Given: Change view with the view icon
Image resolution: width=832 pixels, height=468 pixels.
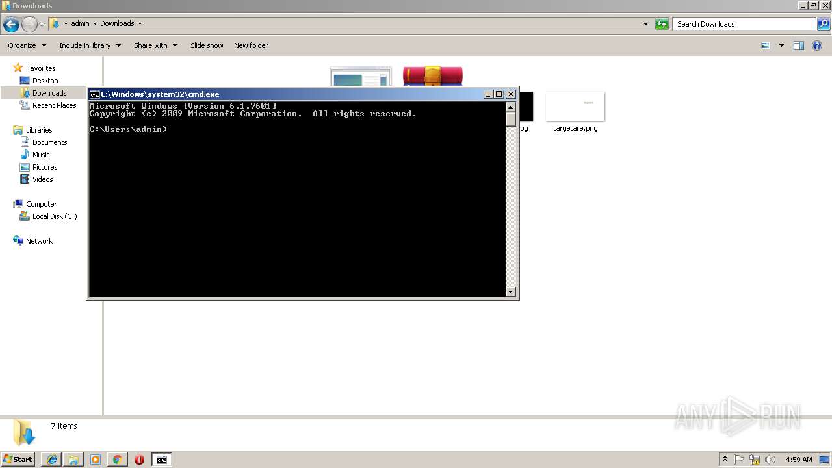Looking at the screenshot, I should [x=766, y=45].
